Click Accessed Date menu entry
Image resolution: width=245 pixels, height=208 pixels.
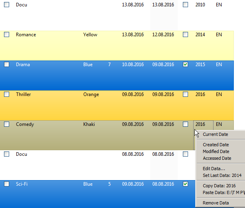[x=217, y=158]
